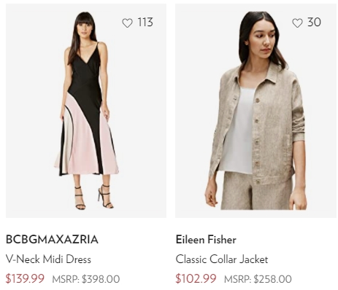Click the $139.99 sale price

(x=25, y=278)
